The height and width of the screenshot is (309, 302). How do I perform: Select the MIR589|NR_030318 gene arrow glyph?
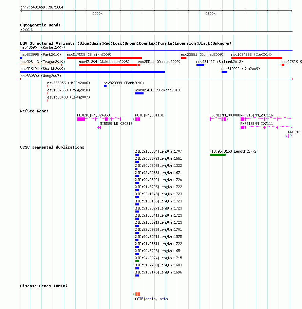pyautogui.click(x=99, y=128)
